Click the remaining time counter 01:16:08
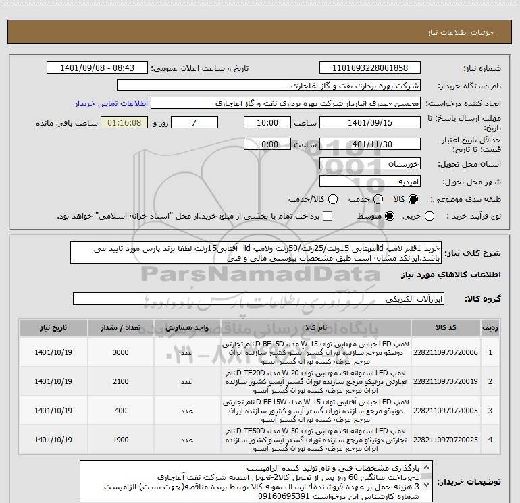520x503 pixels. [x=124, y=122]
